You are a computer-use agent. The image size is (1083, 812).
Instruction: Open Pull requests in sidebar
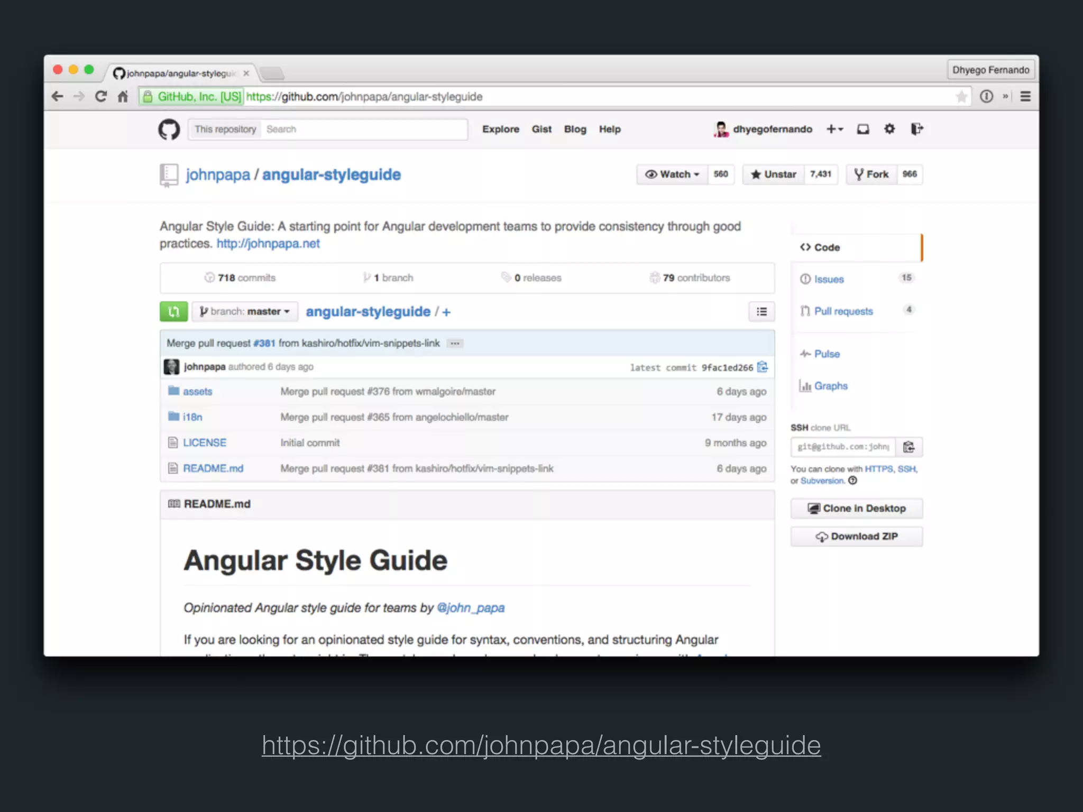point(843,311)
